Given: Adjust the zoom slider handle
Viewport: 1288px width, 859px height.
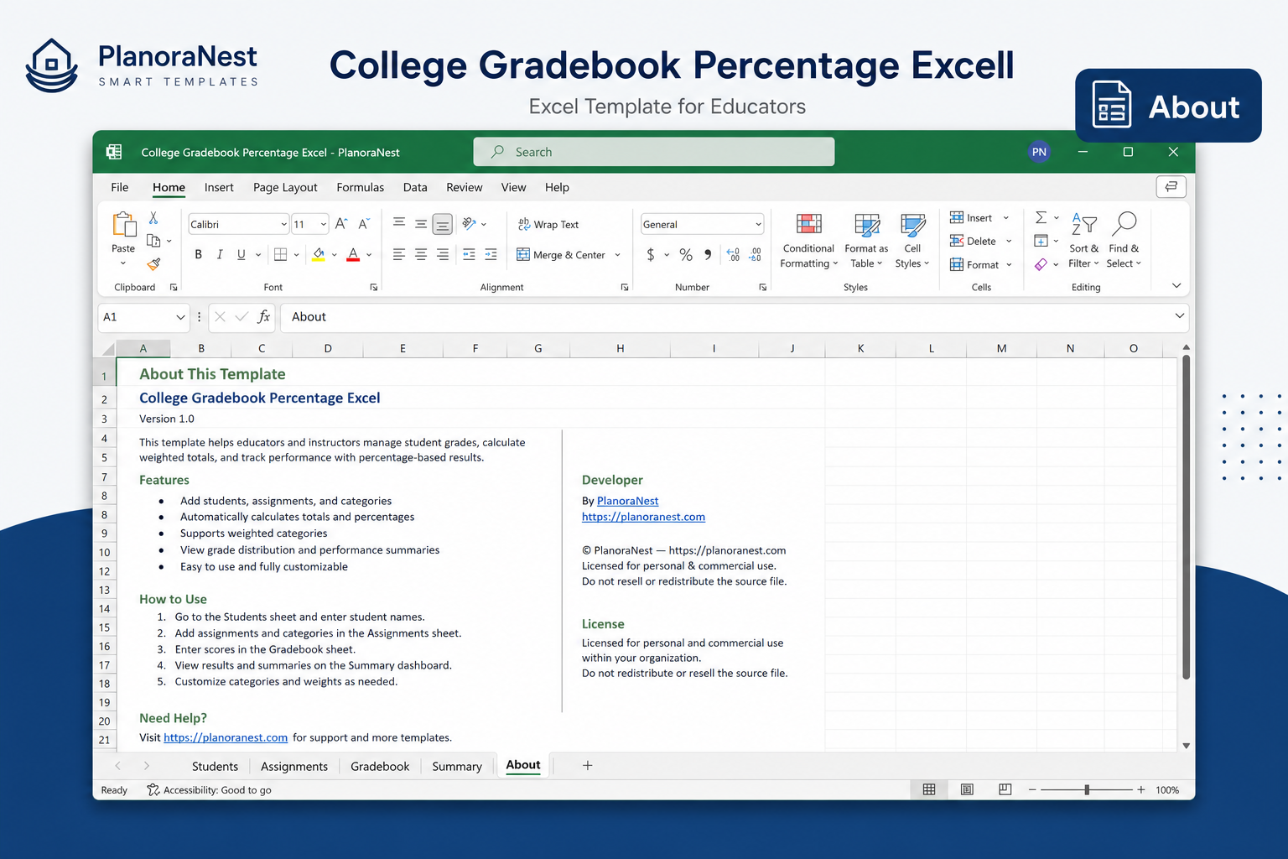Looking at the screenshot, I should tap(1087, 790).
